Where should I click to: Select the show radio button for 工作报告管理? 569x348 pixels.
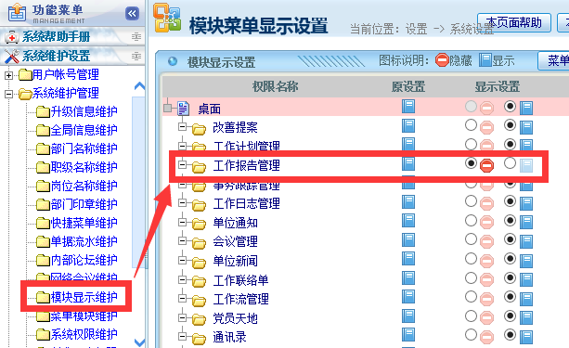(510, 163)
